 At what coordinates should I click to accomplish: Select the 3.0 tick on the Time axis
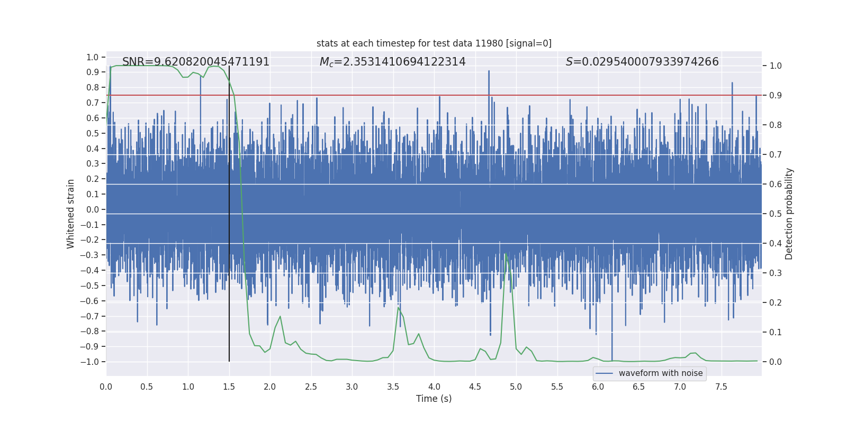(352, 387)
